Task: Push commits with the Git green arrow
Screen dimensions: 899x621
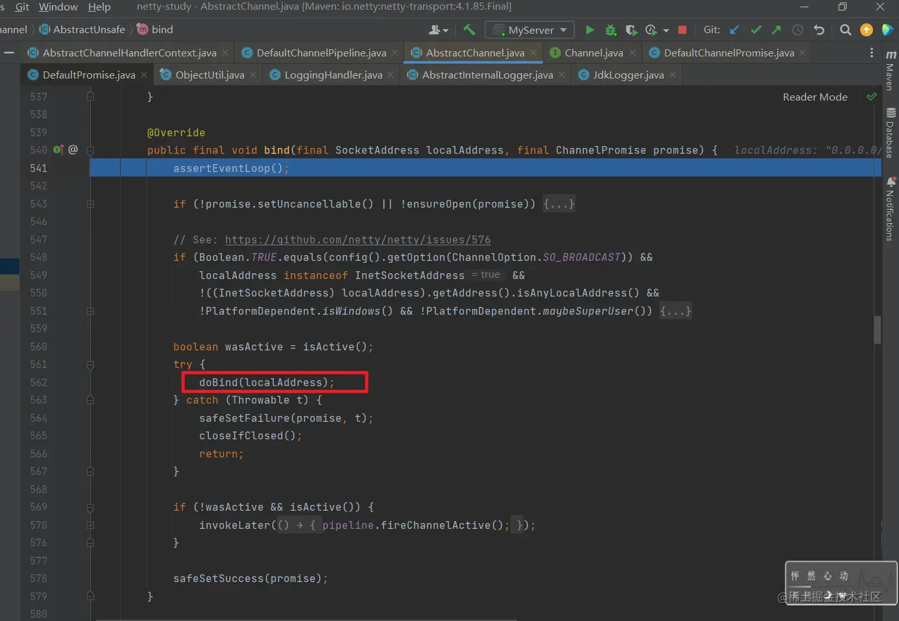Action: tap(776, 30)
